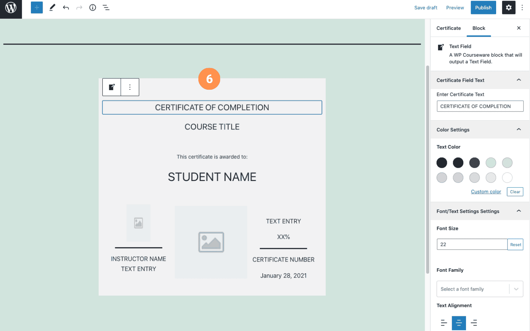Align text left
530x331 pixels.
444,323
